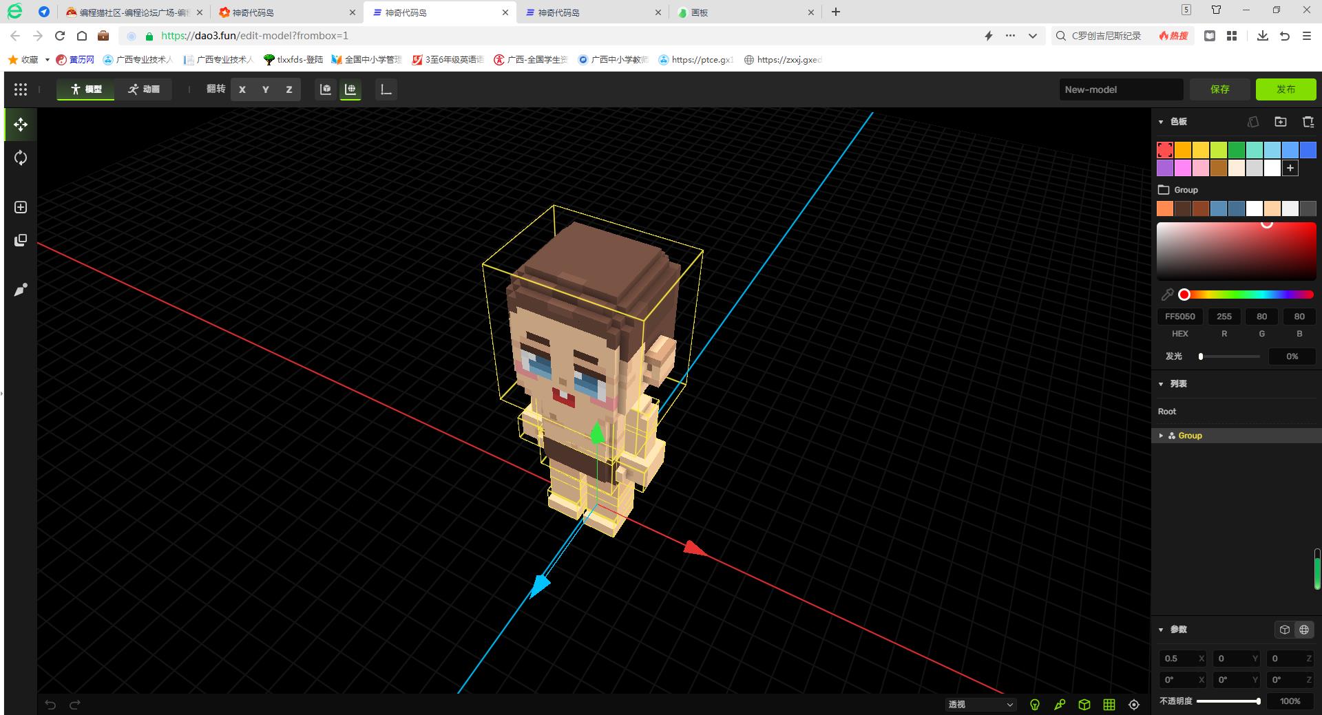Click the browser reload button

[60, 36]
